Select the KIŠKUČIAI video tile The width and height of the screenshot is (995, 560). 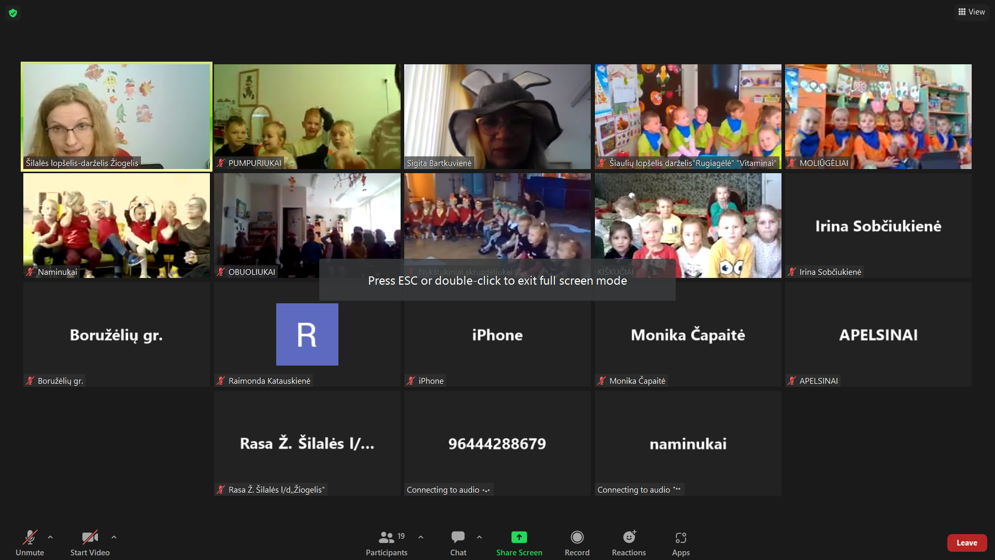click(688, 225)
